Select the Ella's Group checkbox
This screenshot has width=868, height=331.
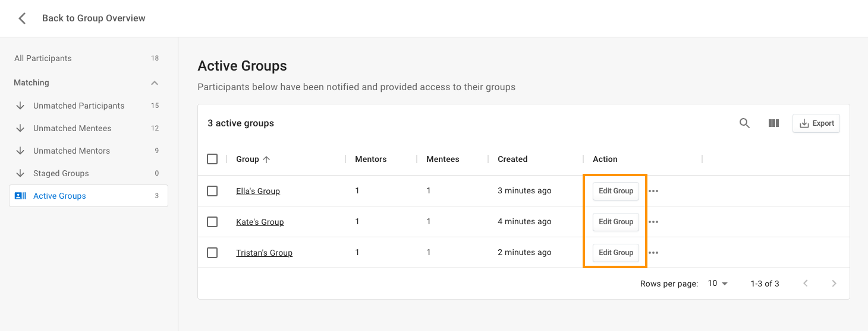point(212,191)
